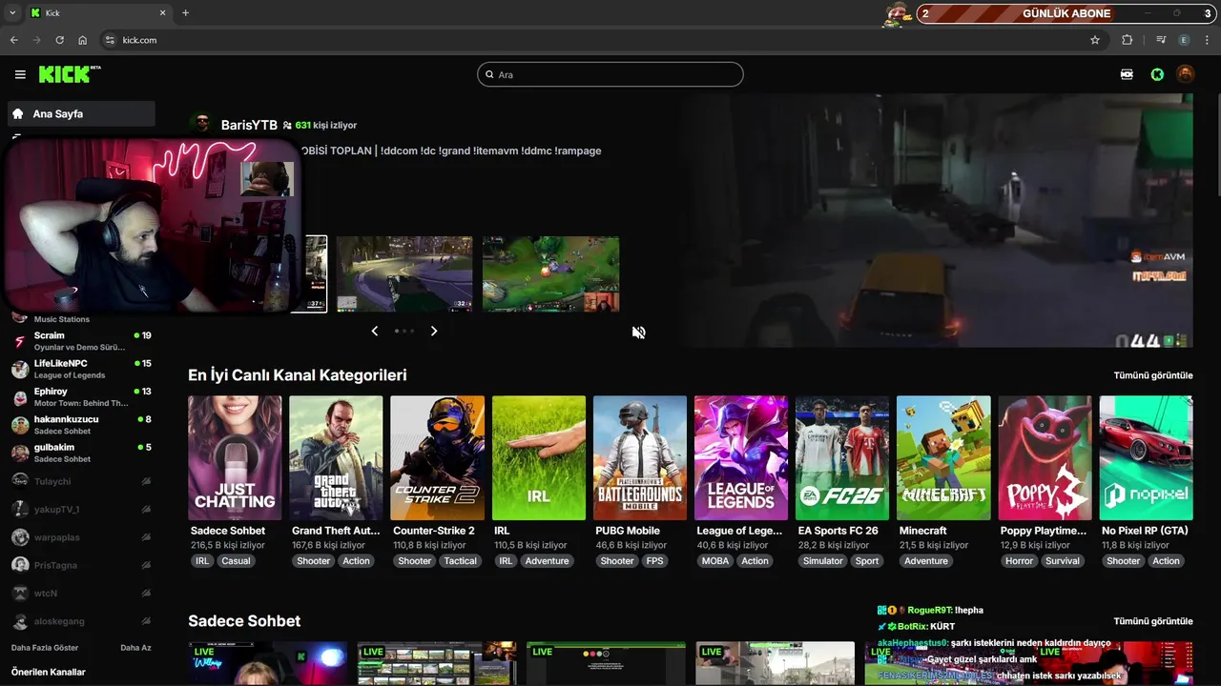Screen dimensions: 1221x686
Task: Open BarisYTB channel name link
Action: click(249, 125)
